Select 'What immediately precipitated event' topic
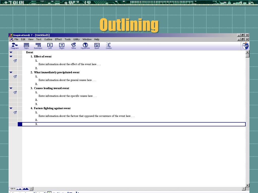The width and height of the screenshot is (258, 193). coord(57,72)
